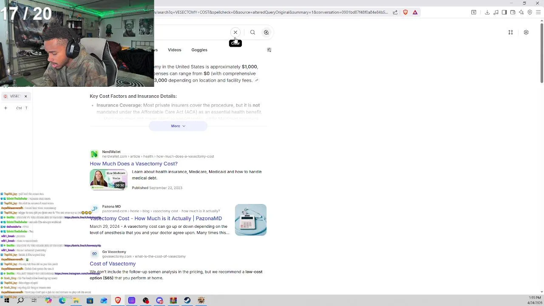The height and width of the screenshot is (306, 544).
Task: Toggle the browser sidebar panel icon
Action: click(x=504, y=12)
